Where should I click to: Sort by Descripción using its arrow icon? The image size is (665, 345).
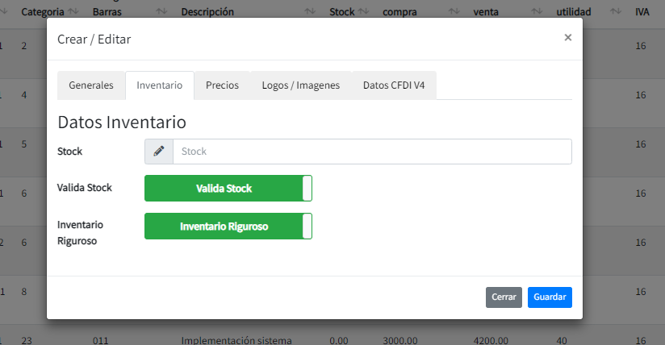[310, 12]
